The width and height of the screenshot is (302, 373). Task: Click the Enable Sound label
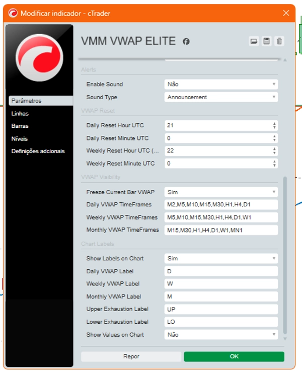point(105,84)
